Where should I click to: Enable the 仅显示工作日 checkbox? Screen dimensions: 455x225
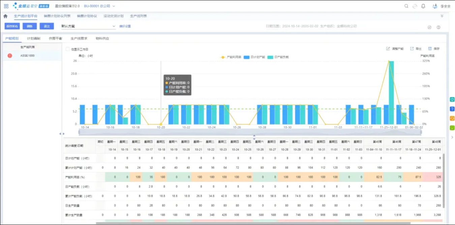pos(67,49)
